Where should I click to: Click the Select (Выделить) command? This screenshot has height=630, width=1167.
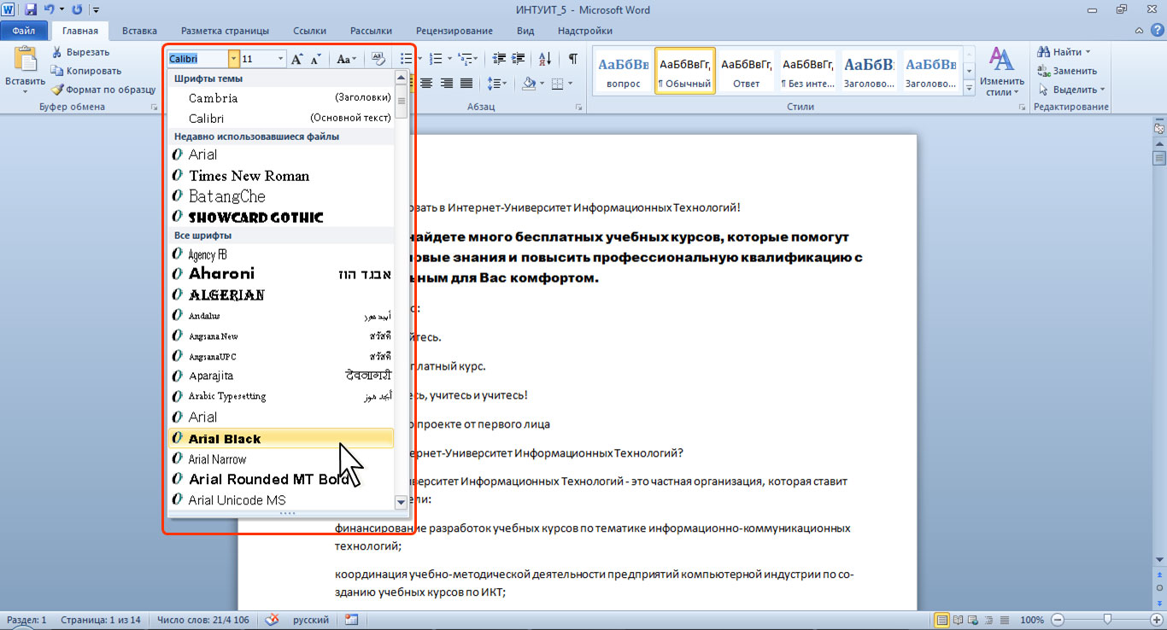pos(1071,90)
